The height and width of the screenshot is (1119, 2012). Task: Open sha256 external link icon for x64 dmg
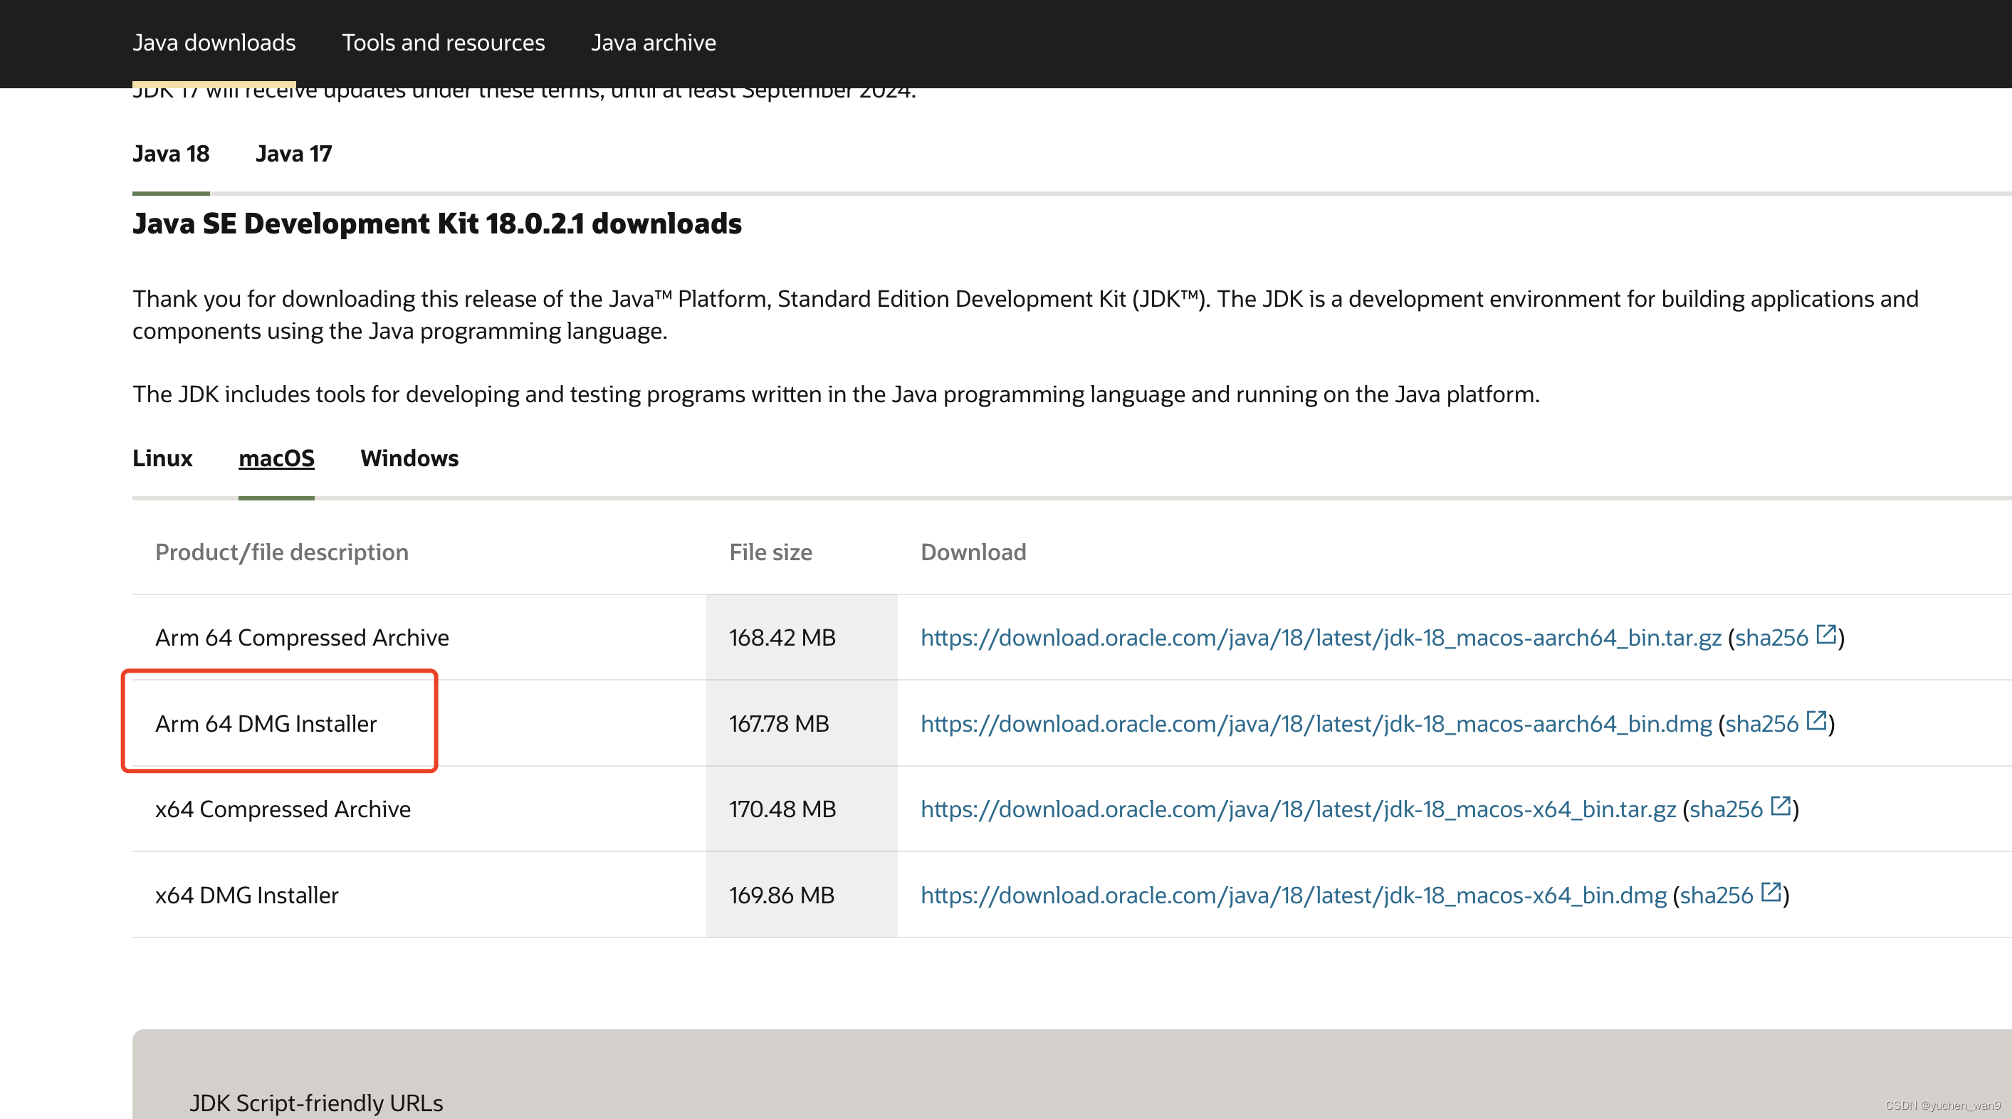[x=1771, y=891]
